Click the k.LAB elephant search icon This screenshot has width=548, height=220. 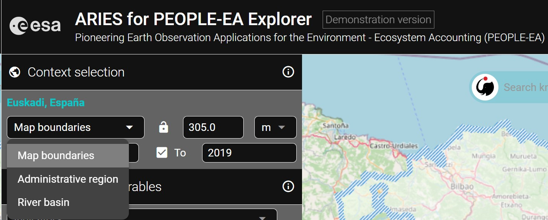pyautogui.click(x=485, y=87)
